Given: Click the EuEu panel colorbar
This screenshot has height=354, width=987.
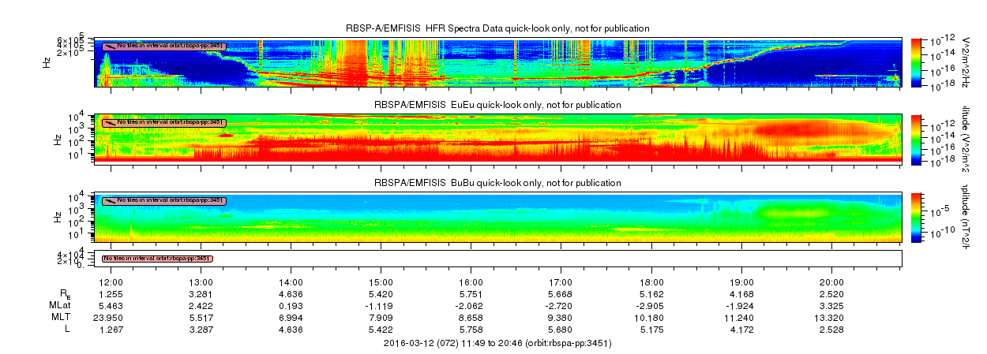Looking at the screenshot, I should tap(917, 138).
